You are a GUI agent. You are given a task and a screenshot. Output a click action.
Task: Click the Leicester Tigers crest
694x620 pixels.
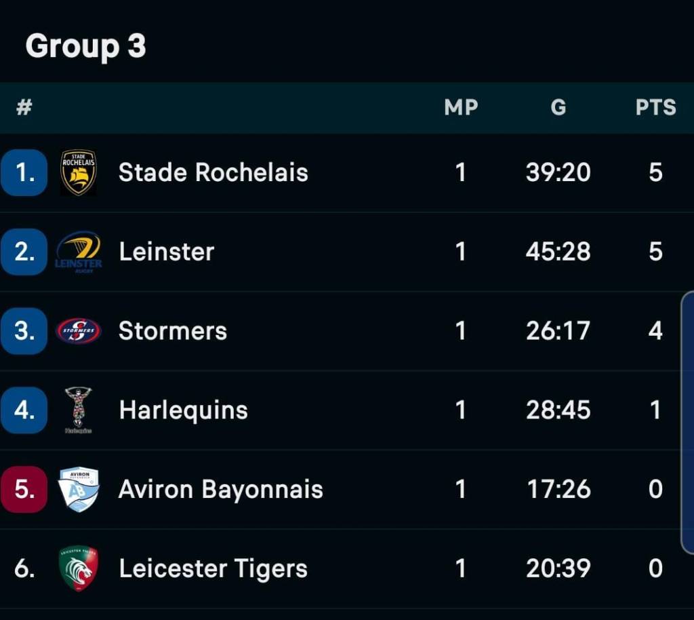(x=79, y=568)
